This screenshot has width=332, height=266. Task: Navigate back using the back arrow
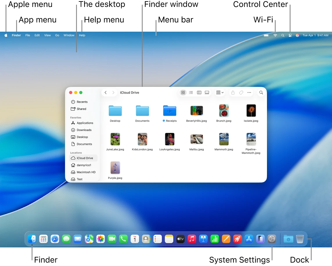pyautogui.click(x=106, y=92)
